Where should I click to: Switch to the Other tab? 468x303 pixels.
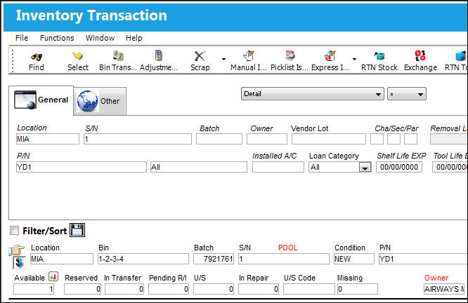point(99,101)
